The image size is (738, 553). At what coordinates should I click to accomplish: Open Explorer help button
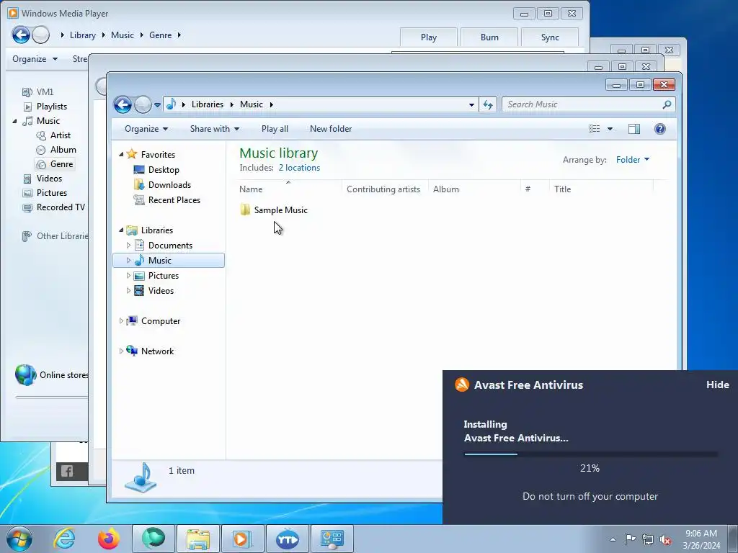(x=660, y=129)
